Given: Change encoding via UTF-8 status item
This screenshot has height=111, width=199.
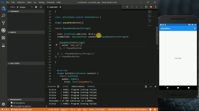Looking at the screenshot, I should pos(72,109).
